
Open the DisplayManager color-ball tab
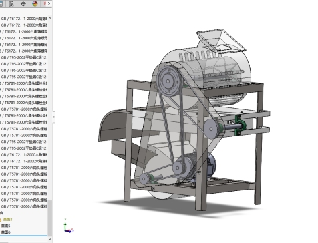click(x=35, y=3)
